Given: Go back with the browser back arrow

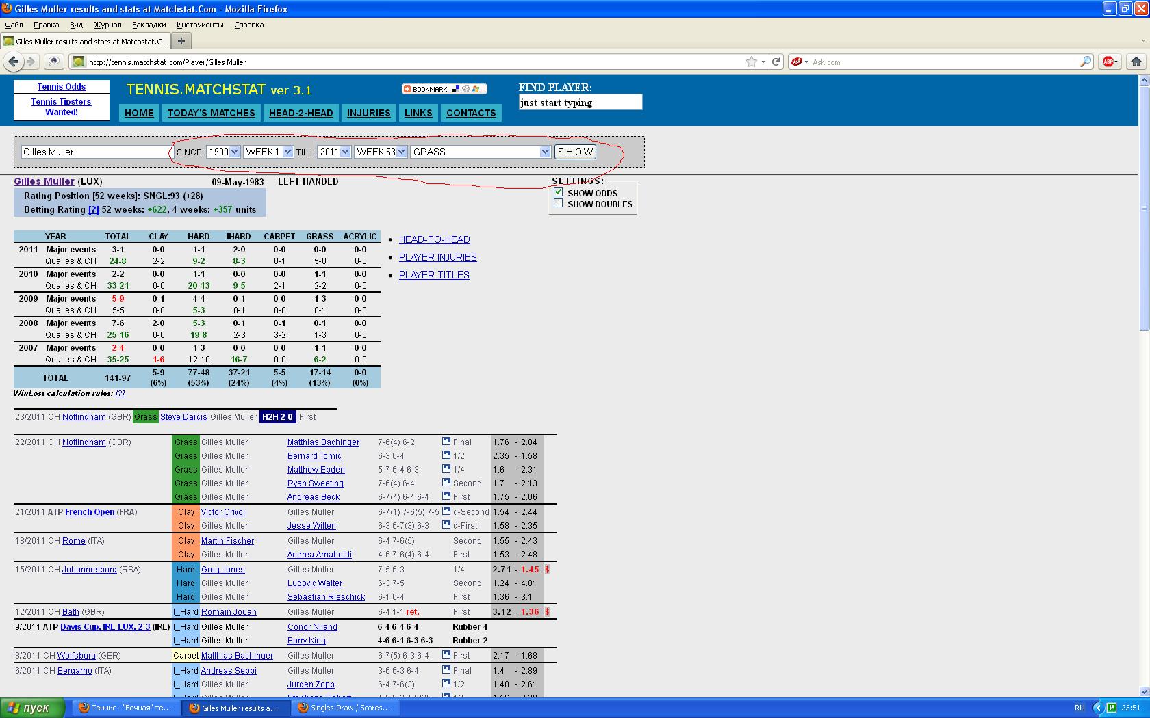Looking at the screenshot, I should click(13, 62).
